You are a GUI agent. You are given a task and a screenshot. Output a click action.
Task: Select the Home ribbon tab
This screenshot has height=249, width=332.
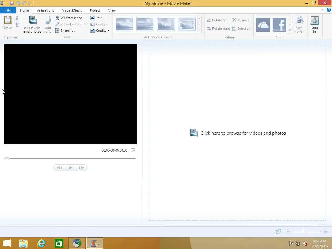[x=24, y=10]
